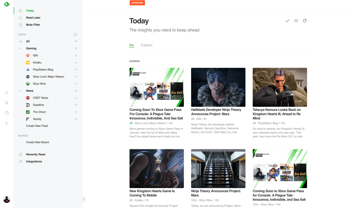This screenshot has width=351, height=208.
Task: Click Create New Feed link
Action: click(37, 126)
